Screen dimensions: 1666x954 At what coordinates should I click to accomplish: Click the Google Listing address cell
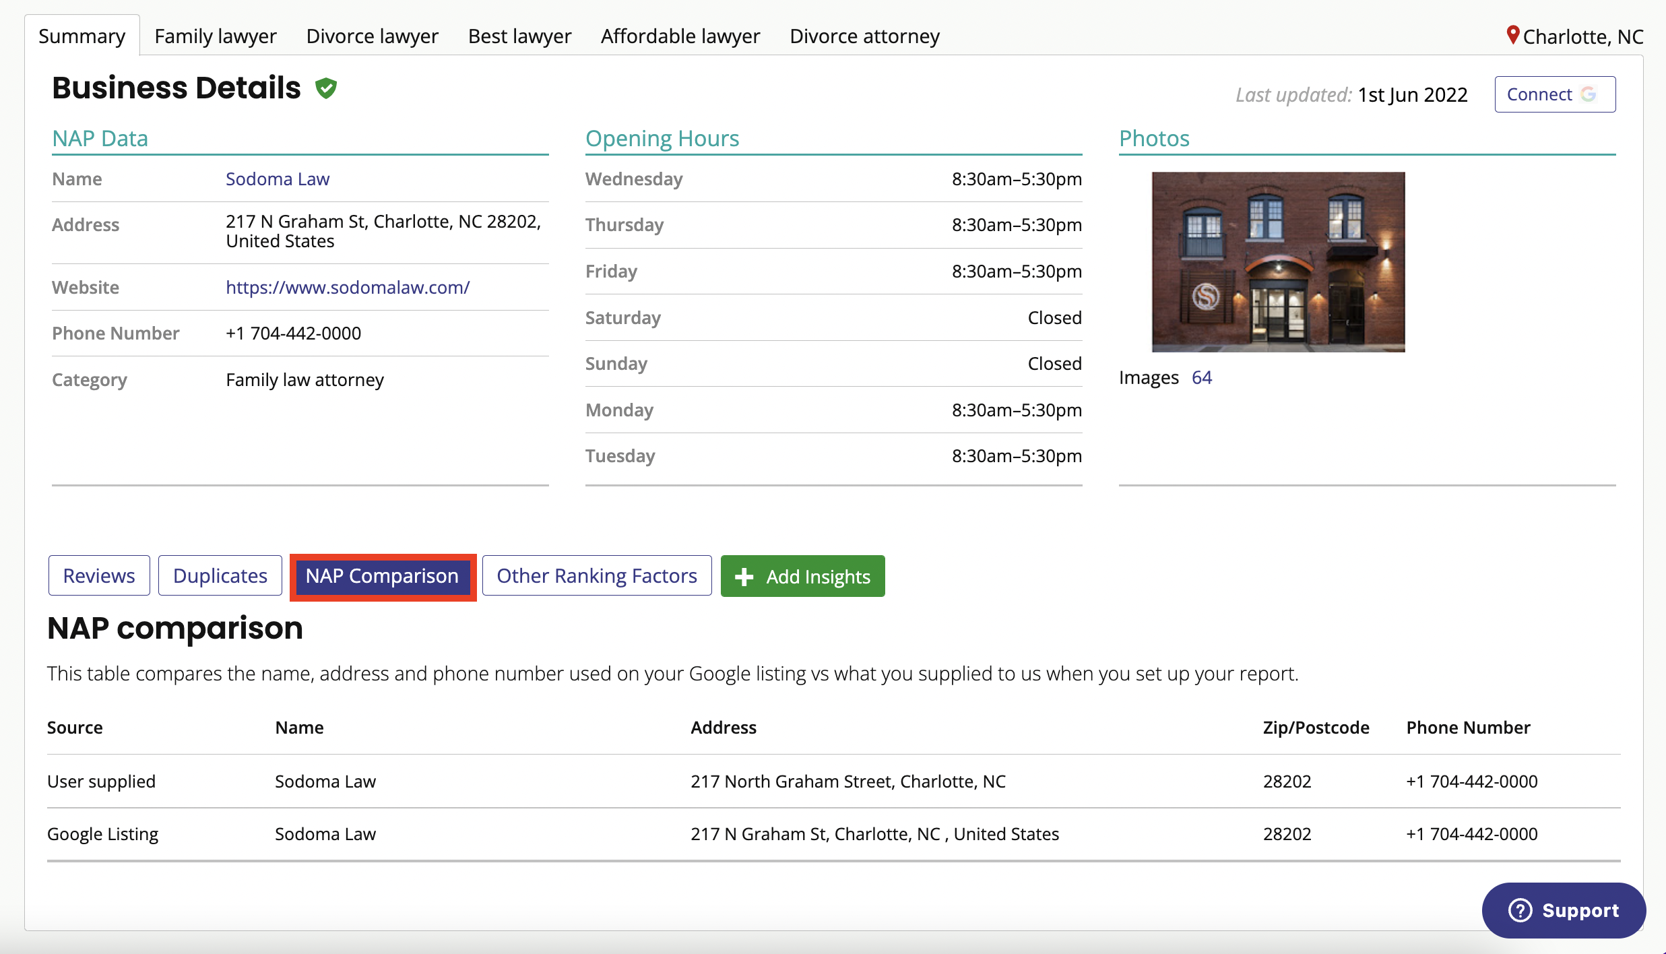(874, 834)
